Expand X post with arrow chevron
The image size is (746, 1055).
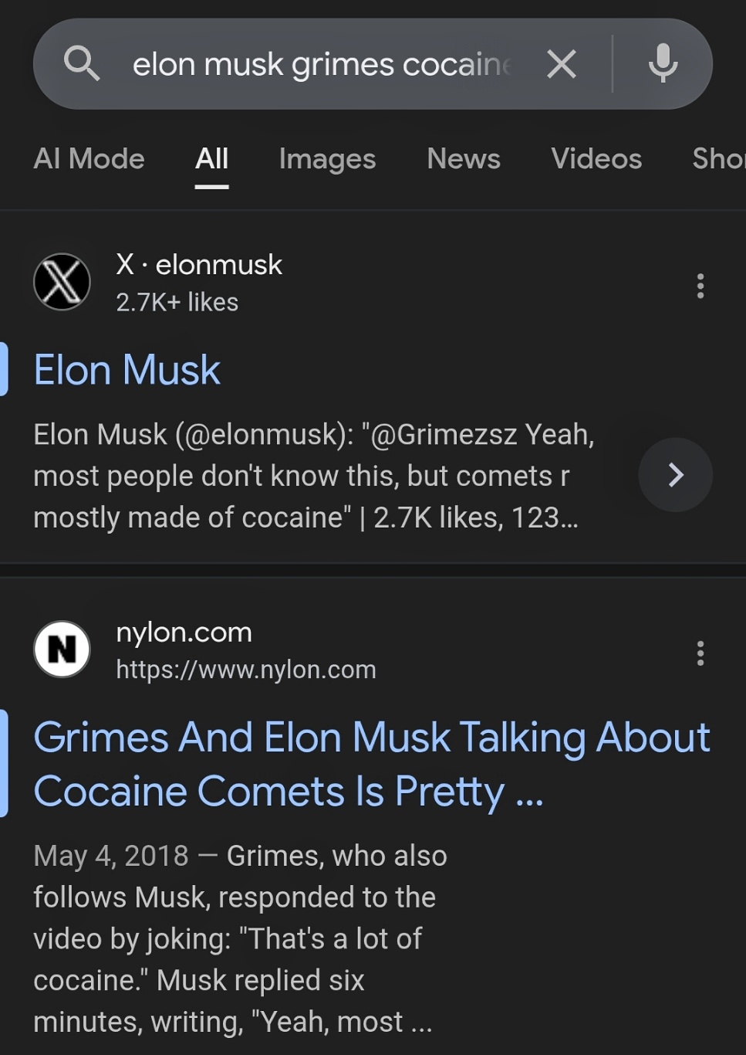point(675,474)
